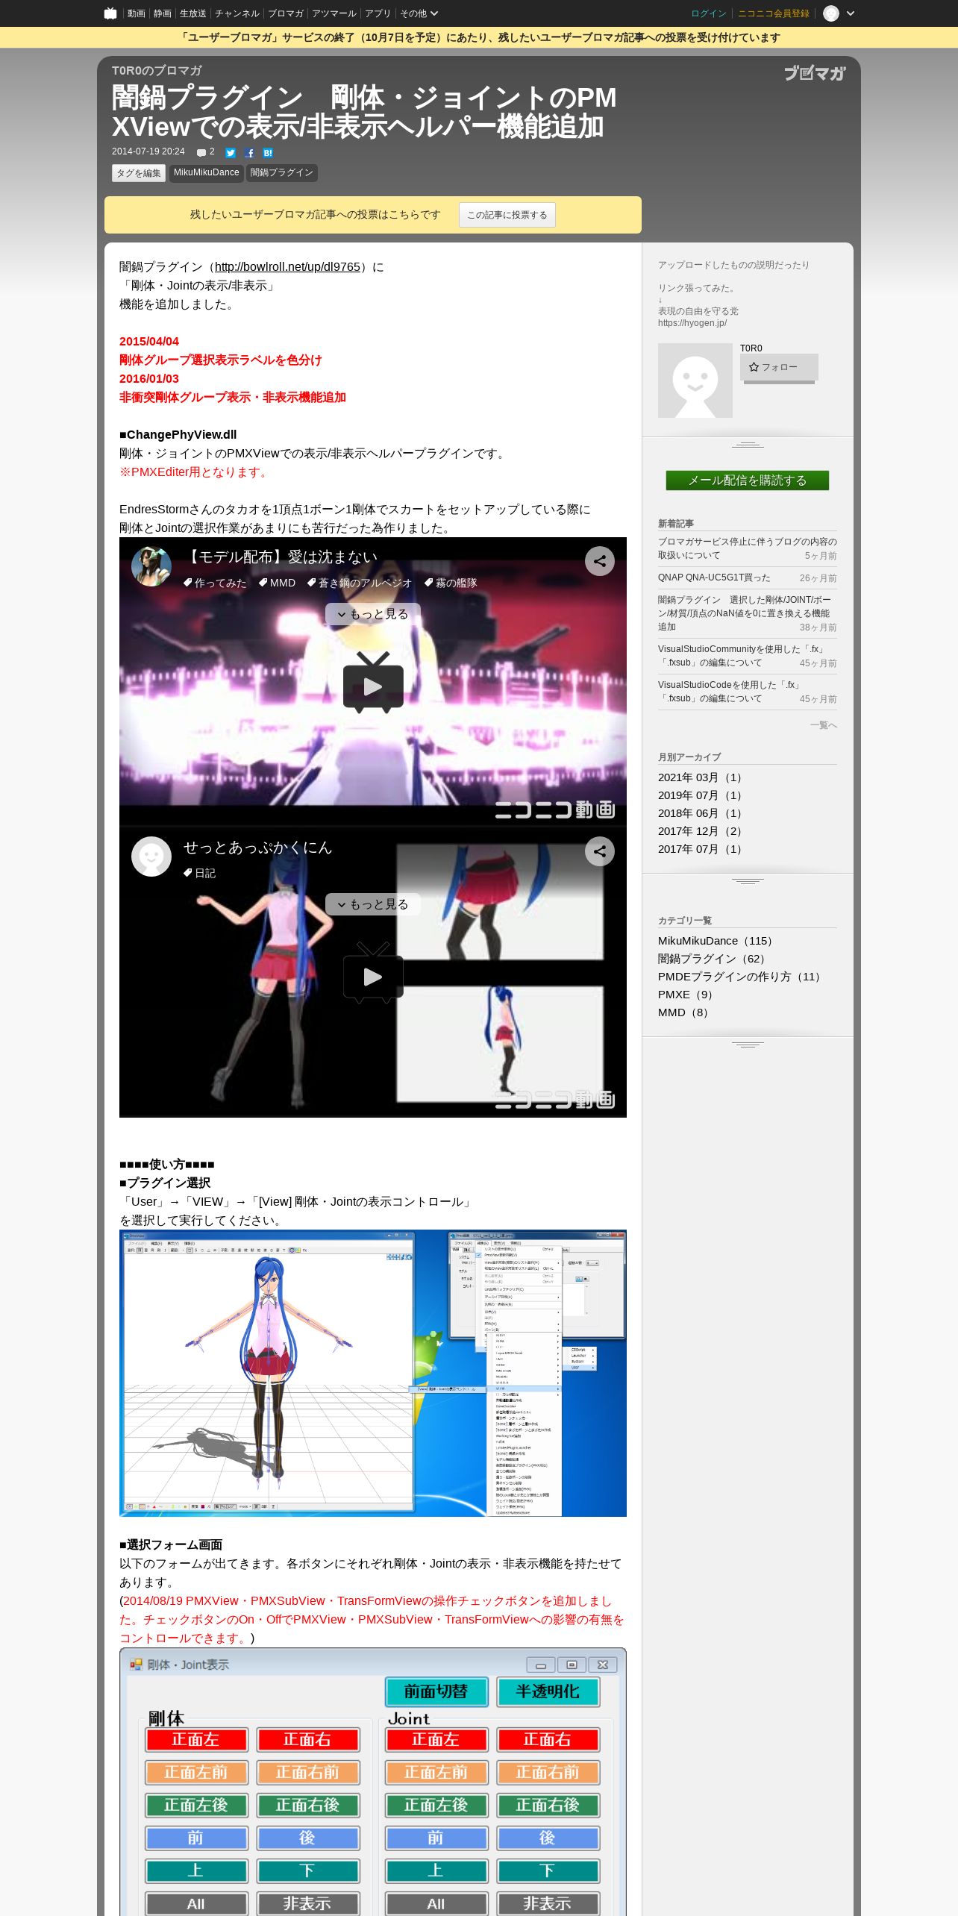Viewport: 958px width, 1916px height.
Task: Expand the その他 dropdown menu
Action: [419, 13]
